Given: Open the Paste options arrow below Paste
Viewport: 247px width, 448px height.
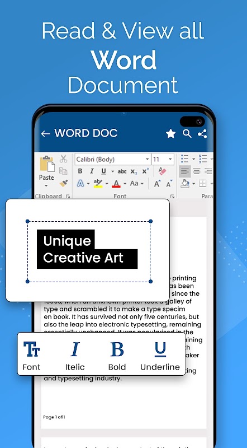Looking at the screenshot, I should coord(46,186).
